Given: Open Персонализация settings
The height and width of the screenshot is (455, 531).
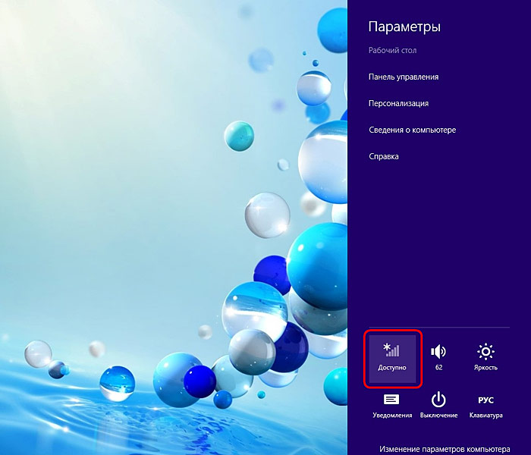Looking at the screenshot, I should click(x=398, y=103).
